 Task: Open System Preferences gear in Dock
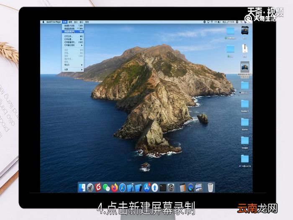[171, 188]
